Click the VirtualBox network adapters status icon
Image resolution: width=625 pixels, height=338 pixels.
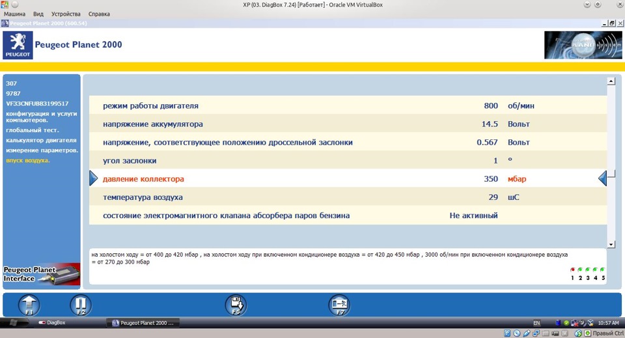[x=536, y=333]
